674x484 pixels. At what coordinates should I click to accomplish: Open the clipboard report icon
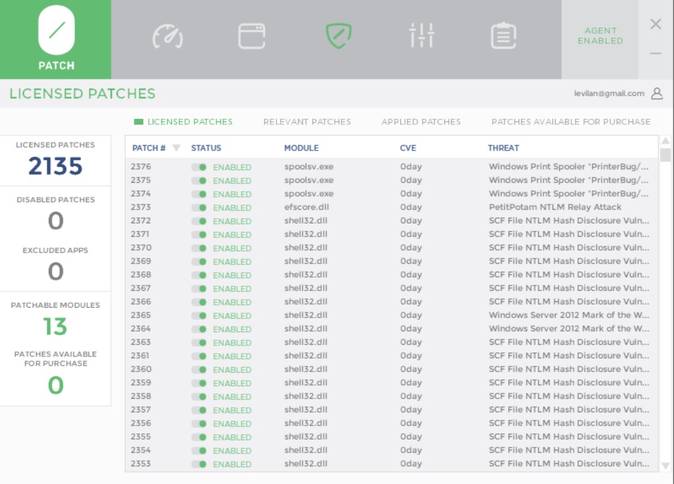point(503,37)
